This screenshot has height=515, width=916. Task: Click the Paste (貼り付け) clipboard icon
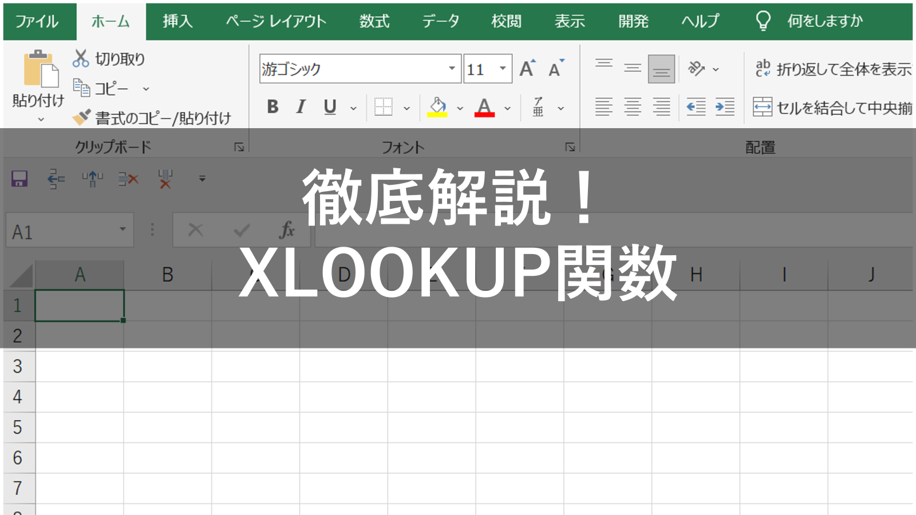(40, 69)
